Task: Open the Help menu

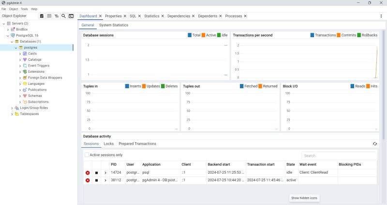Action: point(34,9)
